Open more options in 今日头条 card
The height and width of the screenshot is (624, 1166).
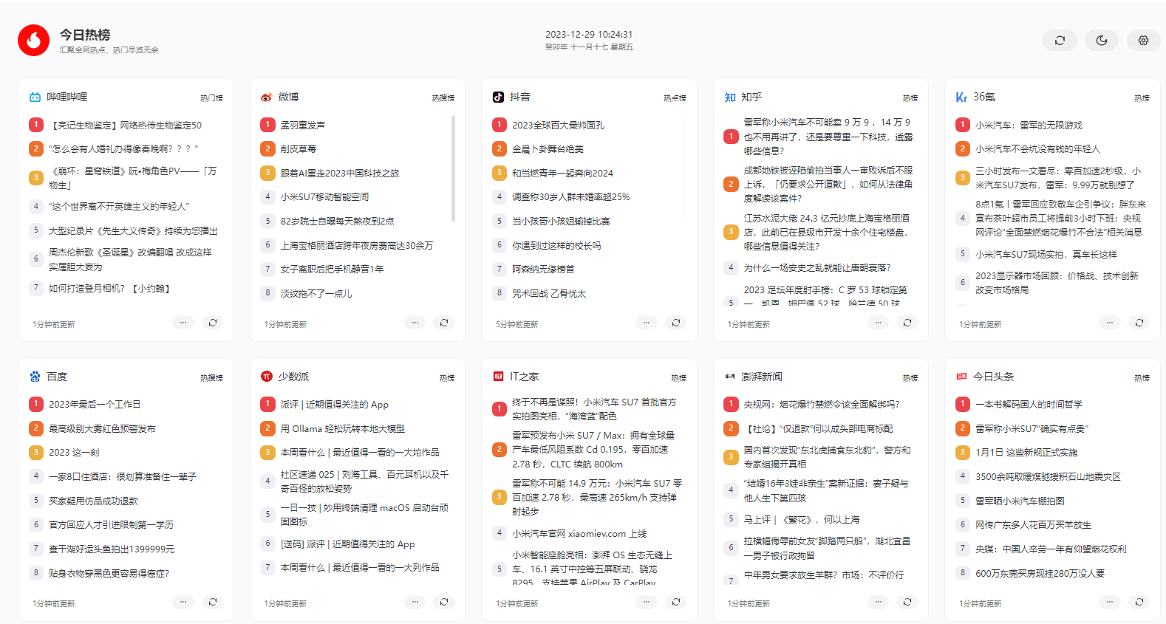point(1110,602)
